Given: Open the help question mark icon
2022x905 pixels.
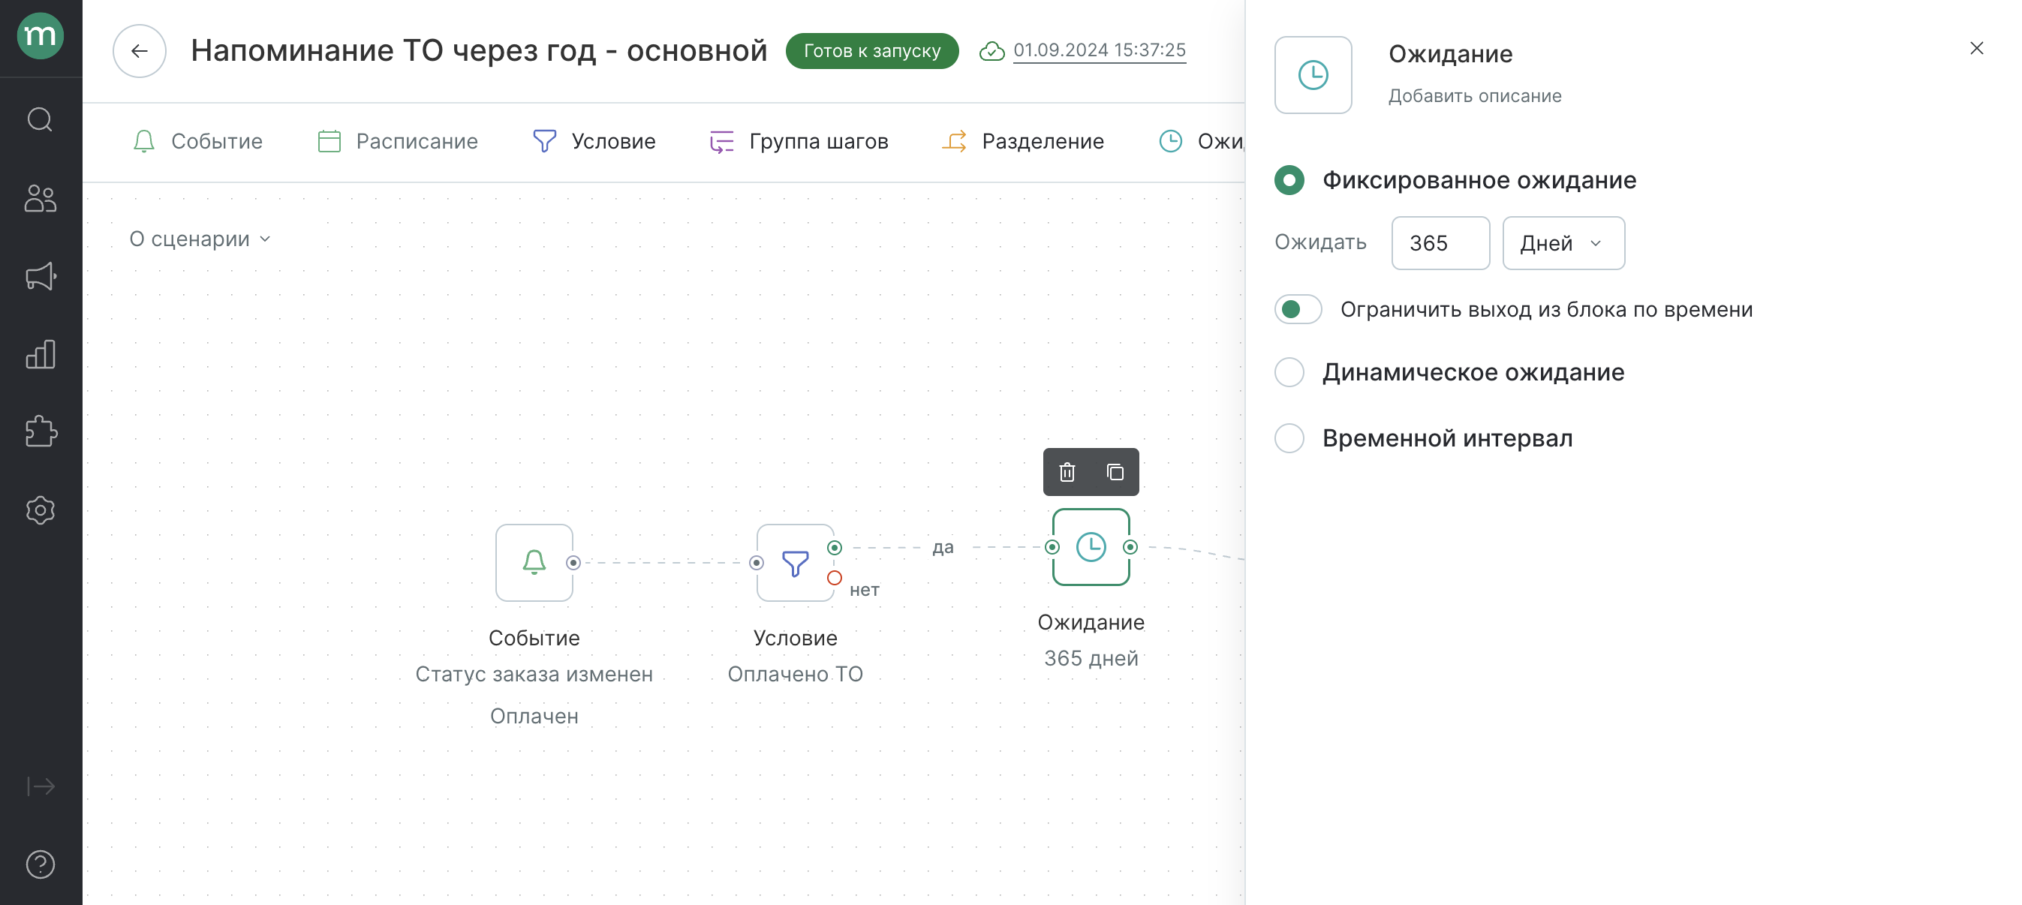Looking at the screenshot, I should [x=40, y=865].
